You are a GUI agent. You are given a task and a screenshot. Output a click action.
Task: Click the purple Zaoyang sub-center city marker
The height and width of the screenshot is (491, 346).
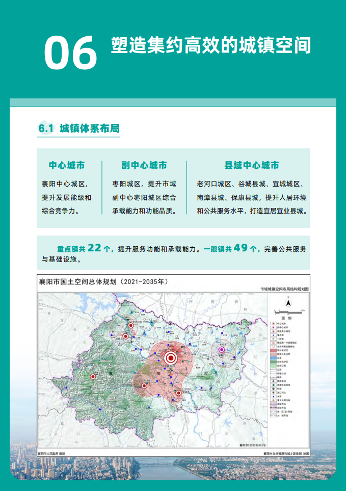click(222, 350)
